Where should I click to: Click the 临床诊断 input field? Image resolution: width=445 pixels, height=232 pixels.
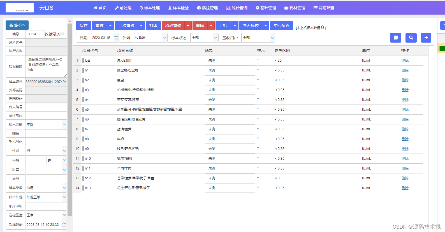(46, 206)
